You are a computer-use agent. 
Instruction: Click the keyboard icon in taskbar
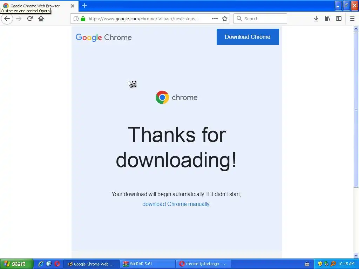point(307,264)
